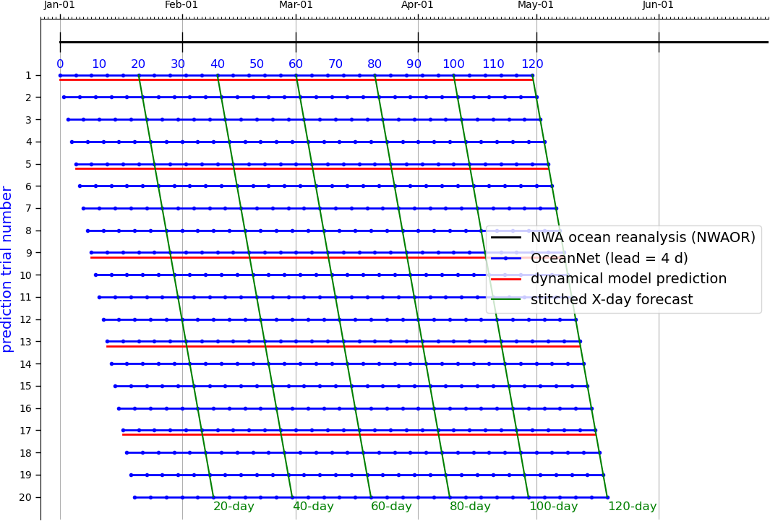Select the OceanNet (lead = 4 d) legend text
The image size is (770, 521).
click(609, 259)
